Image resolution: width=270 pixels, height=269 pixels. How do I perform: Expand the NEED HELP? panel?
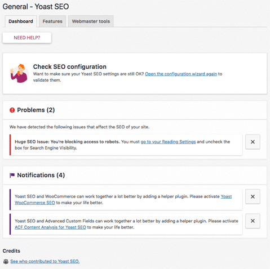point(27,38)
